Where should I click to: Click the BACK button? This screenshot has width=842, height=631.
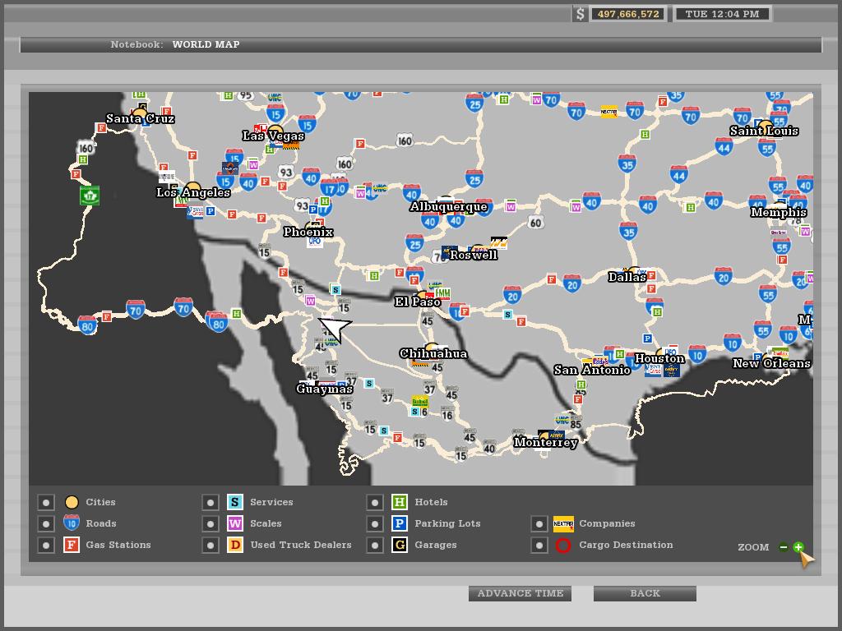pyautogui.click(x=645, y=593)
